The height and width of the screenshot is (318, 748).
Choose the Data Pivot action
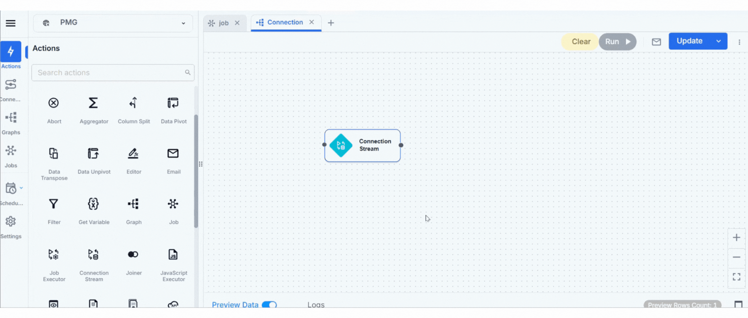pyautogui.click(x=173, y=103)
